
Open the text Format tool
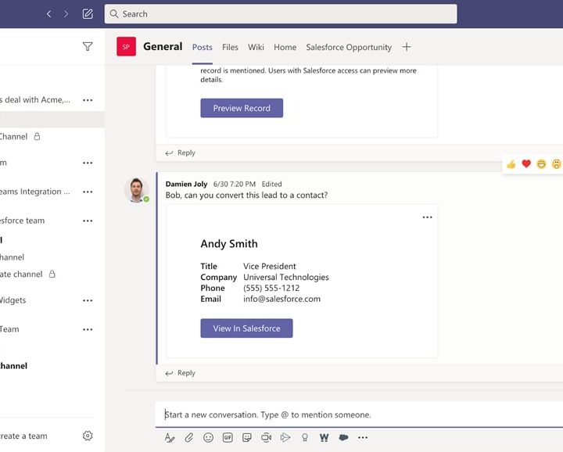170,438
